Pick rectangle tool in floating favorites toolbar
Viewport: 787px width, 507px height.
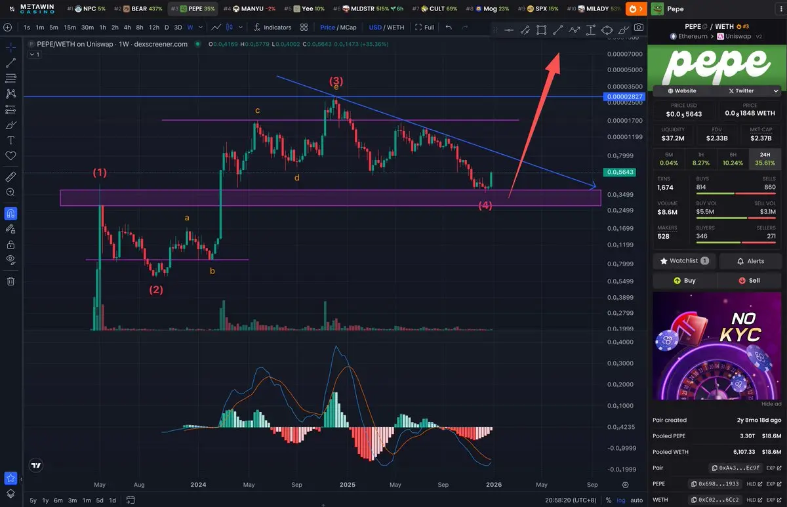click(541, 30)
